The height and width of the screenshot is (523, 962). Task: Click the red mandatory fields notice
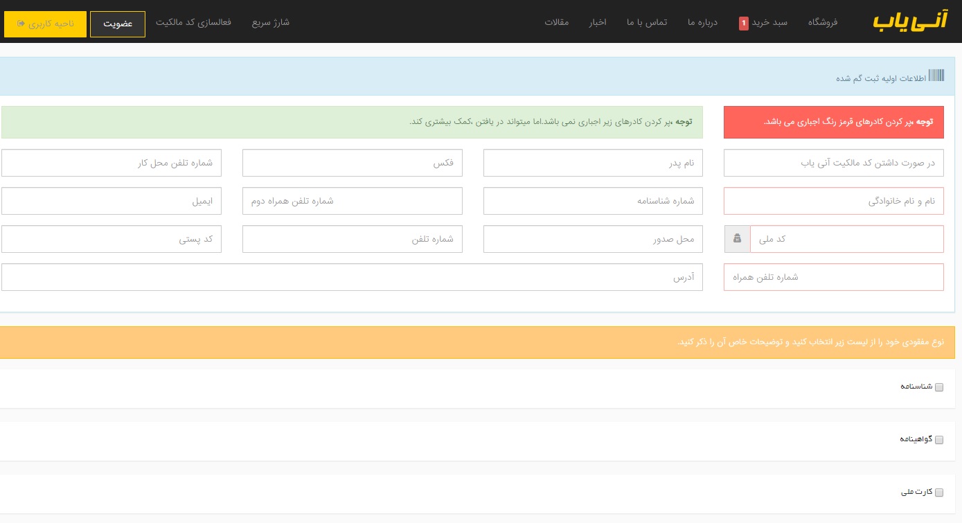pyautogui.click(x=834, y=122)
